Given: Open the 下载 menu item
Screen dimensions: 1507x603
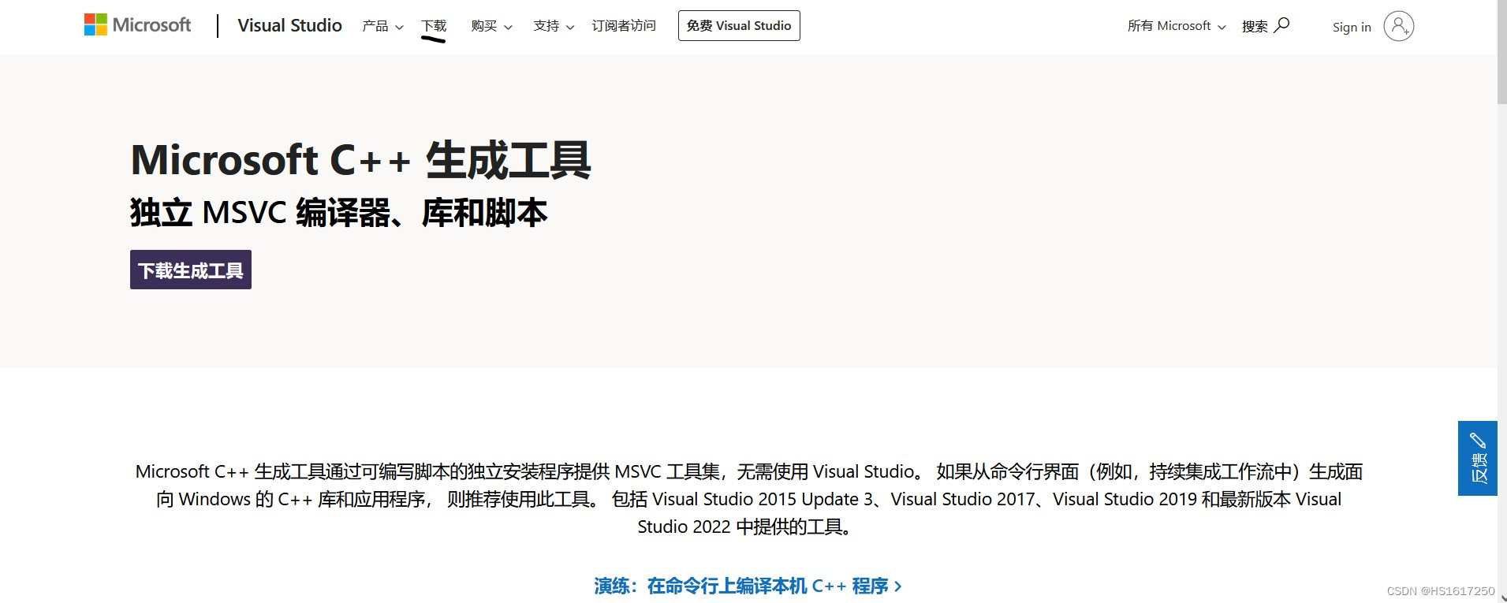Looking at the screenshot, I should coord(434,26).
